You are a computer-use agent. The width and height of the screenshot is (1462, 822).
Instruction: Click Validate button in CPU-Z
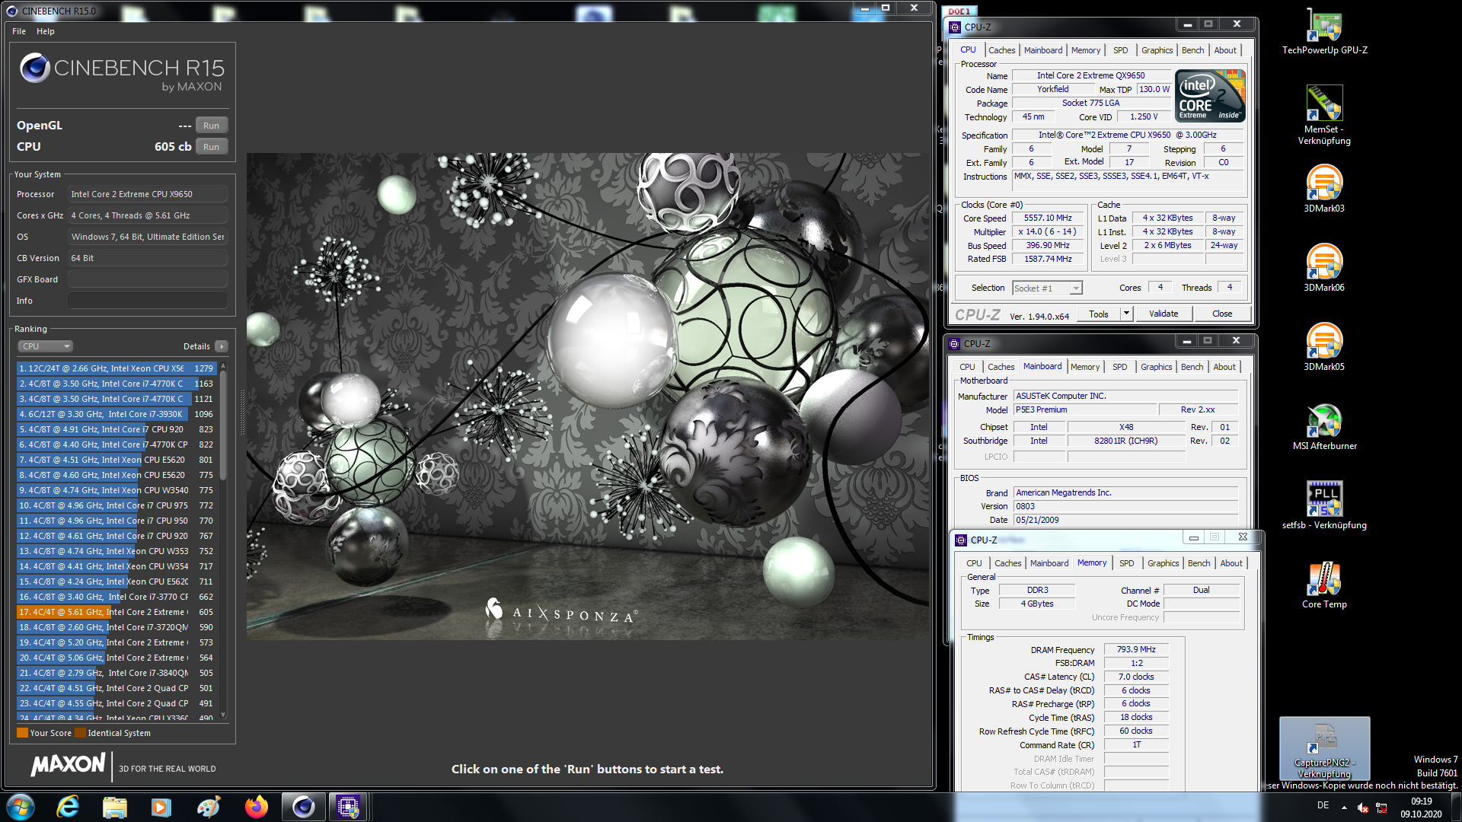pos(1163,314)
